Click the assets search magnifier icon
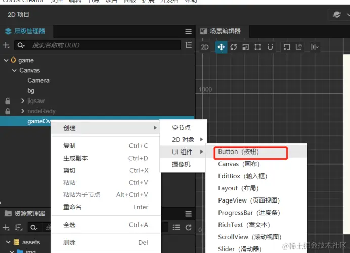350x253 pixels. click(34, 228)
